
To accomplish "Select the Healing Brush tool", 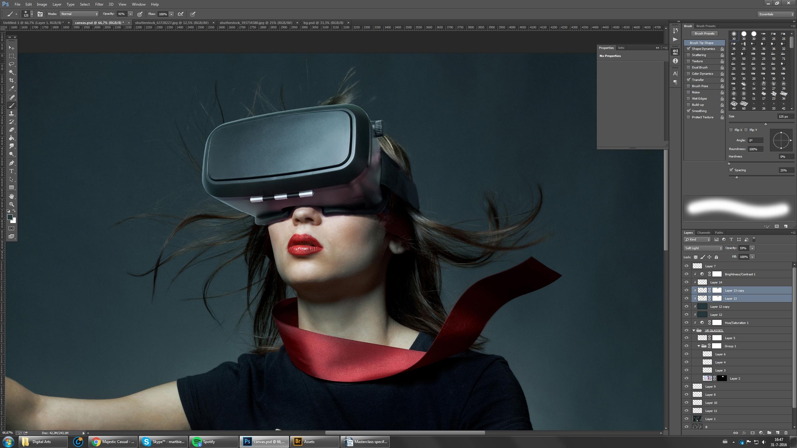I will pyautogui.click(x=12, y=97).
